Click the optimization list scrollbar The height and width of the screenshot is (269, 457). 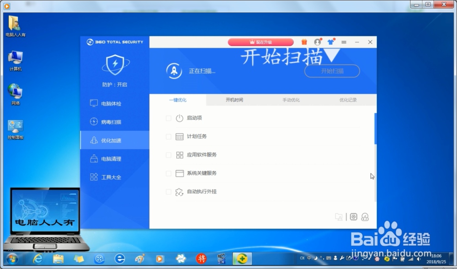pyautogui.click(x=375, y=129)
